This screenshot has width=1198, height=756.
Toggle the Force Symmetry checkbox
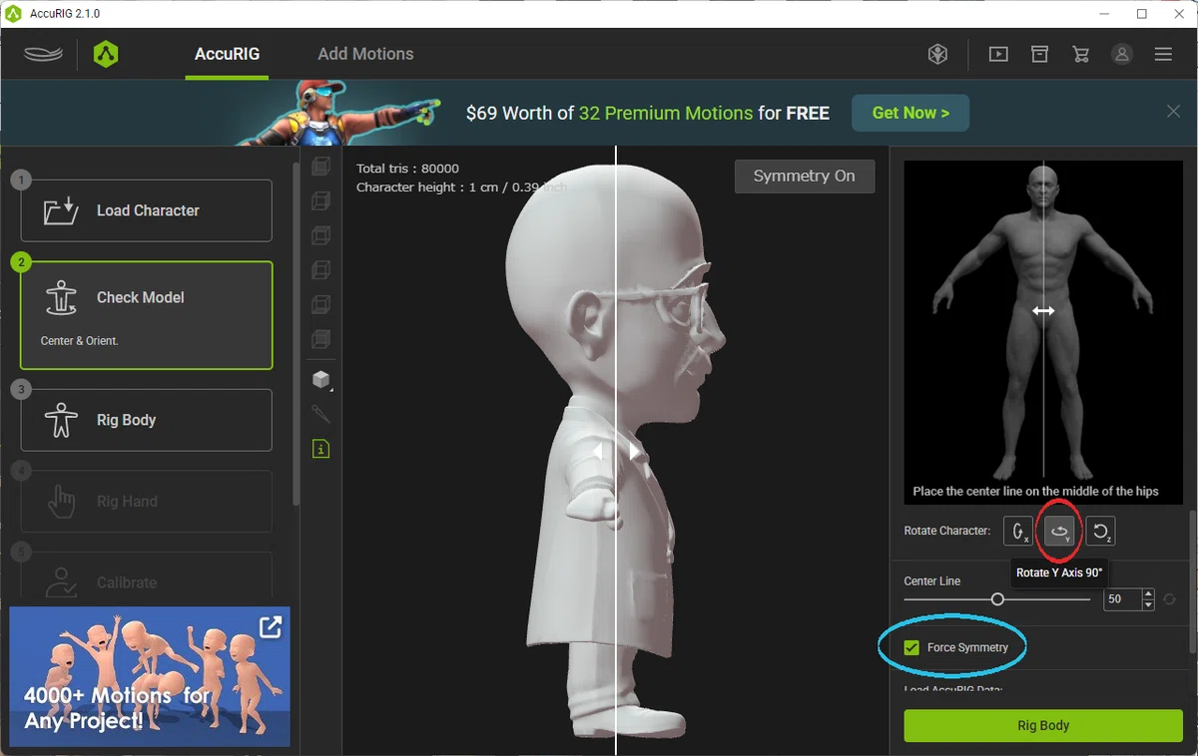911,647
